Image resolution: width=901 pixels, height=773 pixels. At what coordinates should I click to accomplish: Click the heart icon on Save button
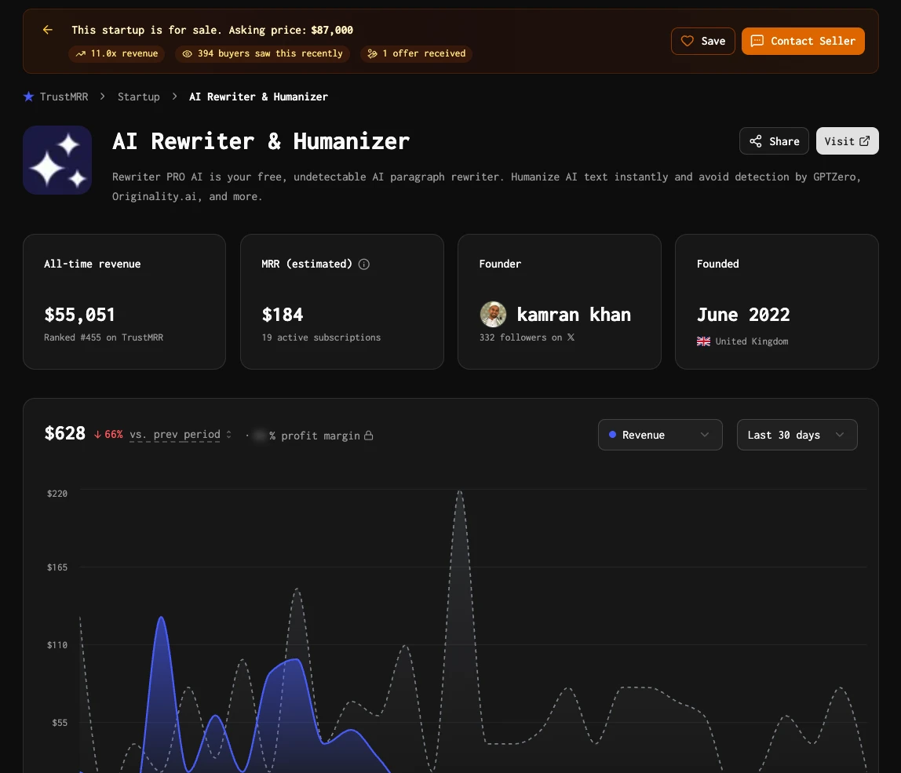688,41
